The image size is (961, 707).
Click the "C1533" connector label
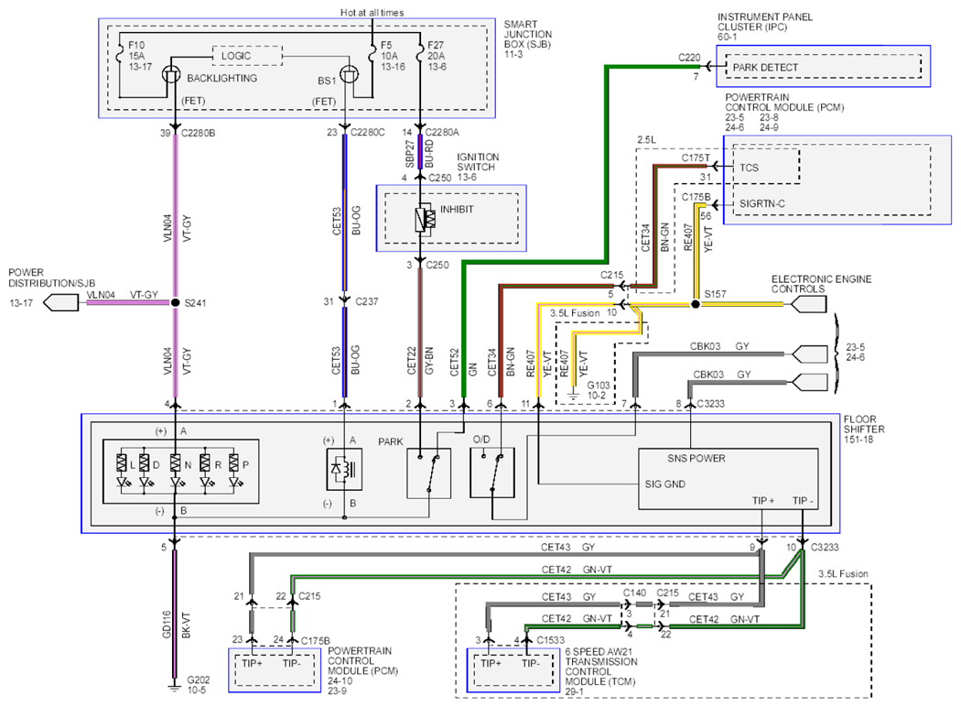550,640
